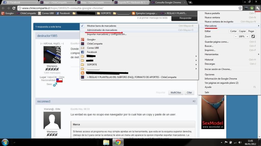Switch to the Relax - ChileComparte tab

94,3
